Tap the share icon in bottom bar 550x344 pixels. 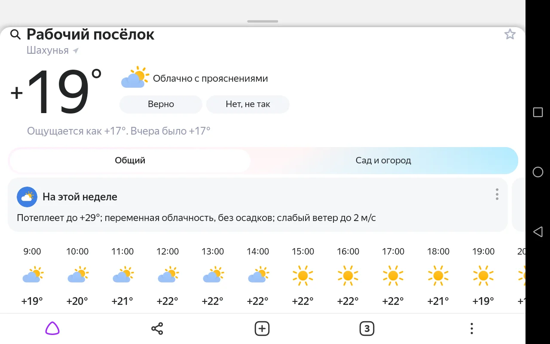(157, 328)
